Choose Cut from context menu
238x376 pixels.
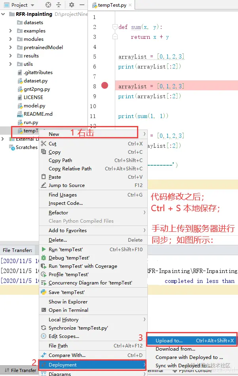pyautogui.click(x=93, y=144)
